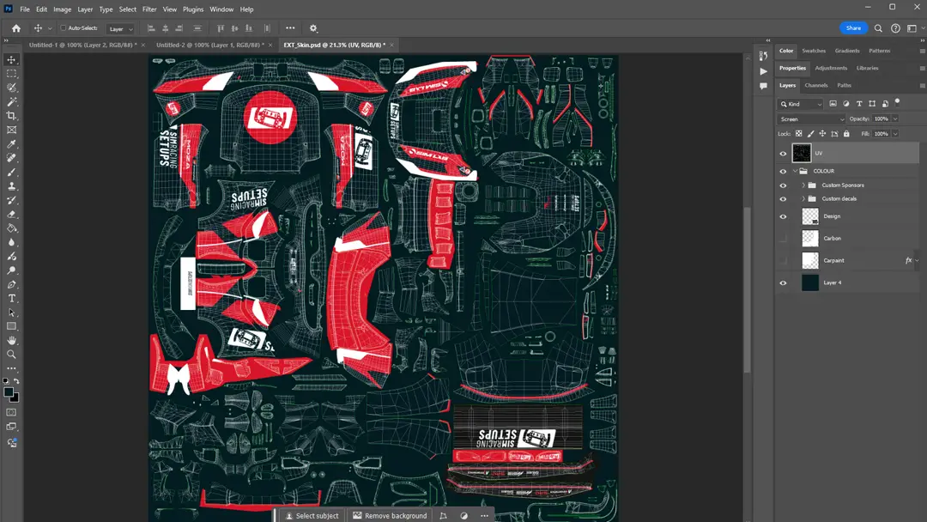This screenshot has width=927, height=522.
Task: Open the Screen blend mode dropdown
Action: [x=811, y=118]
